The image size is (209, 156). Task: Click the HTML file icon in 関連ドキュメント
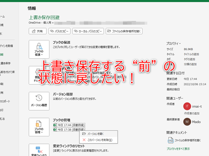coord(171,140)
